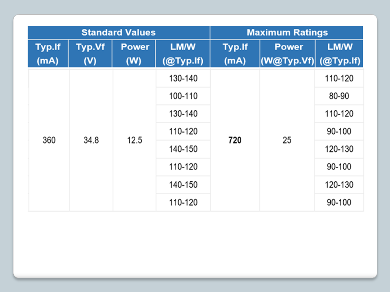
Task: Select the 25 maximum power cell
Action: tap(287, 140)
